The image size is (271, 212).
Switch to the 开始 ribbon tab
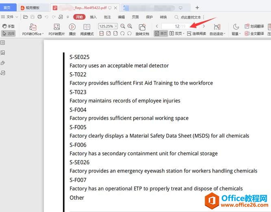pyautogui.click(x=79, y=17)
